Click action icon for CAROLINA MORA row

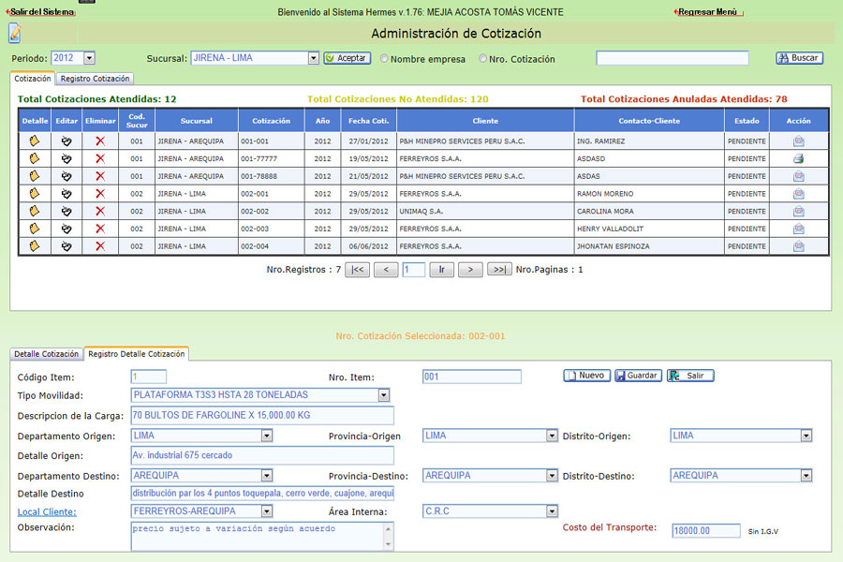click(x=798, y=211)
